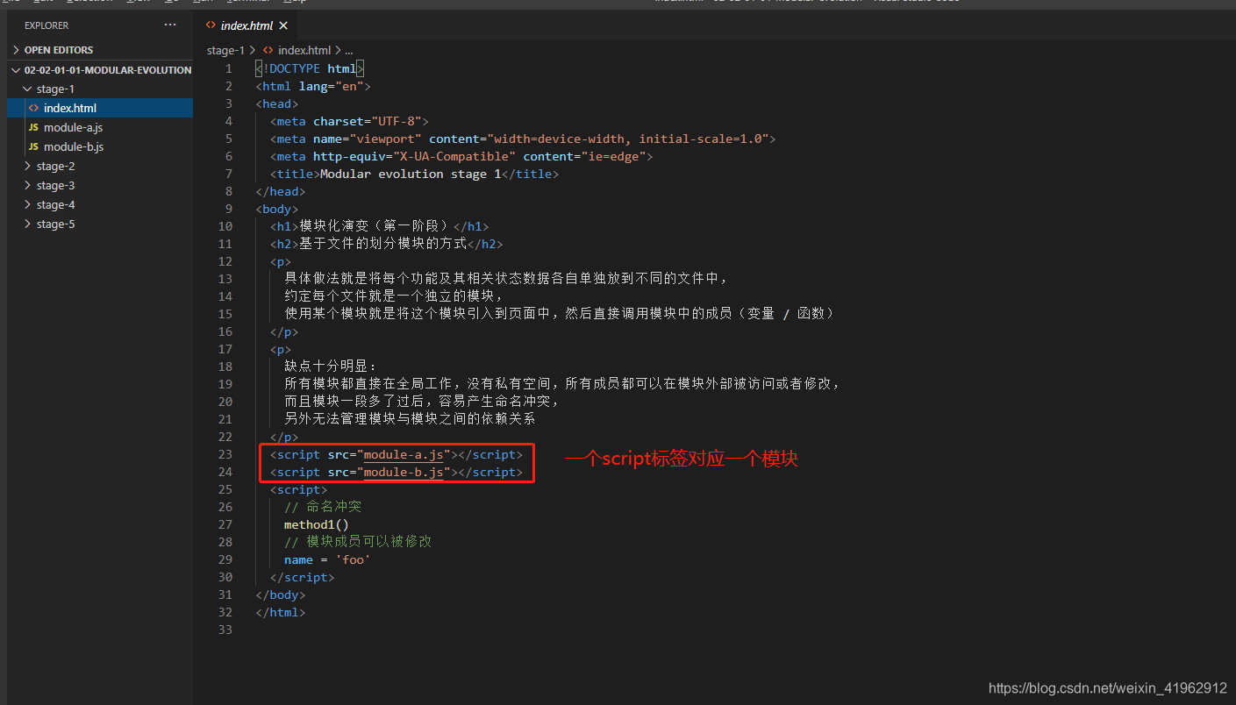Open the trailing ellipsis breadcrumb
1236x705 pixels.
point(348,50)
